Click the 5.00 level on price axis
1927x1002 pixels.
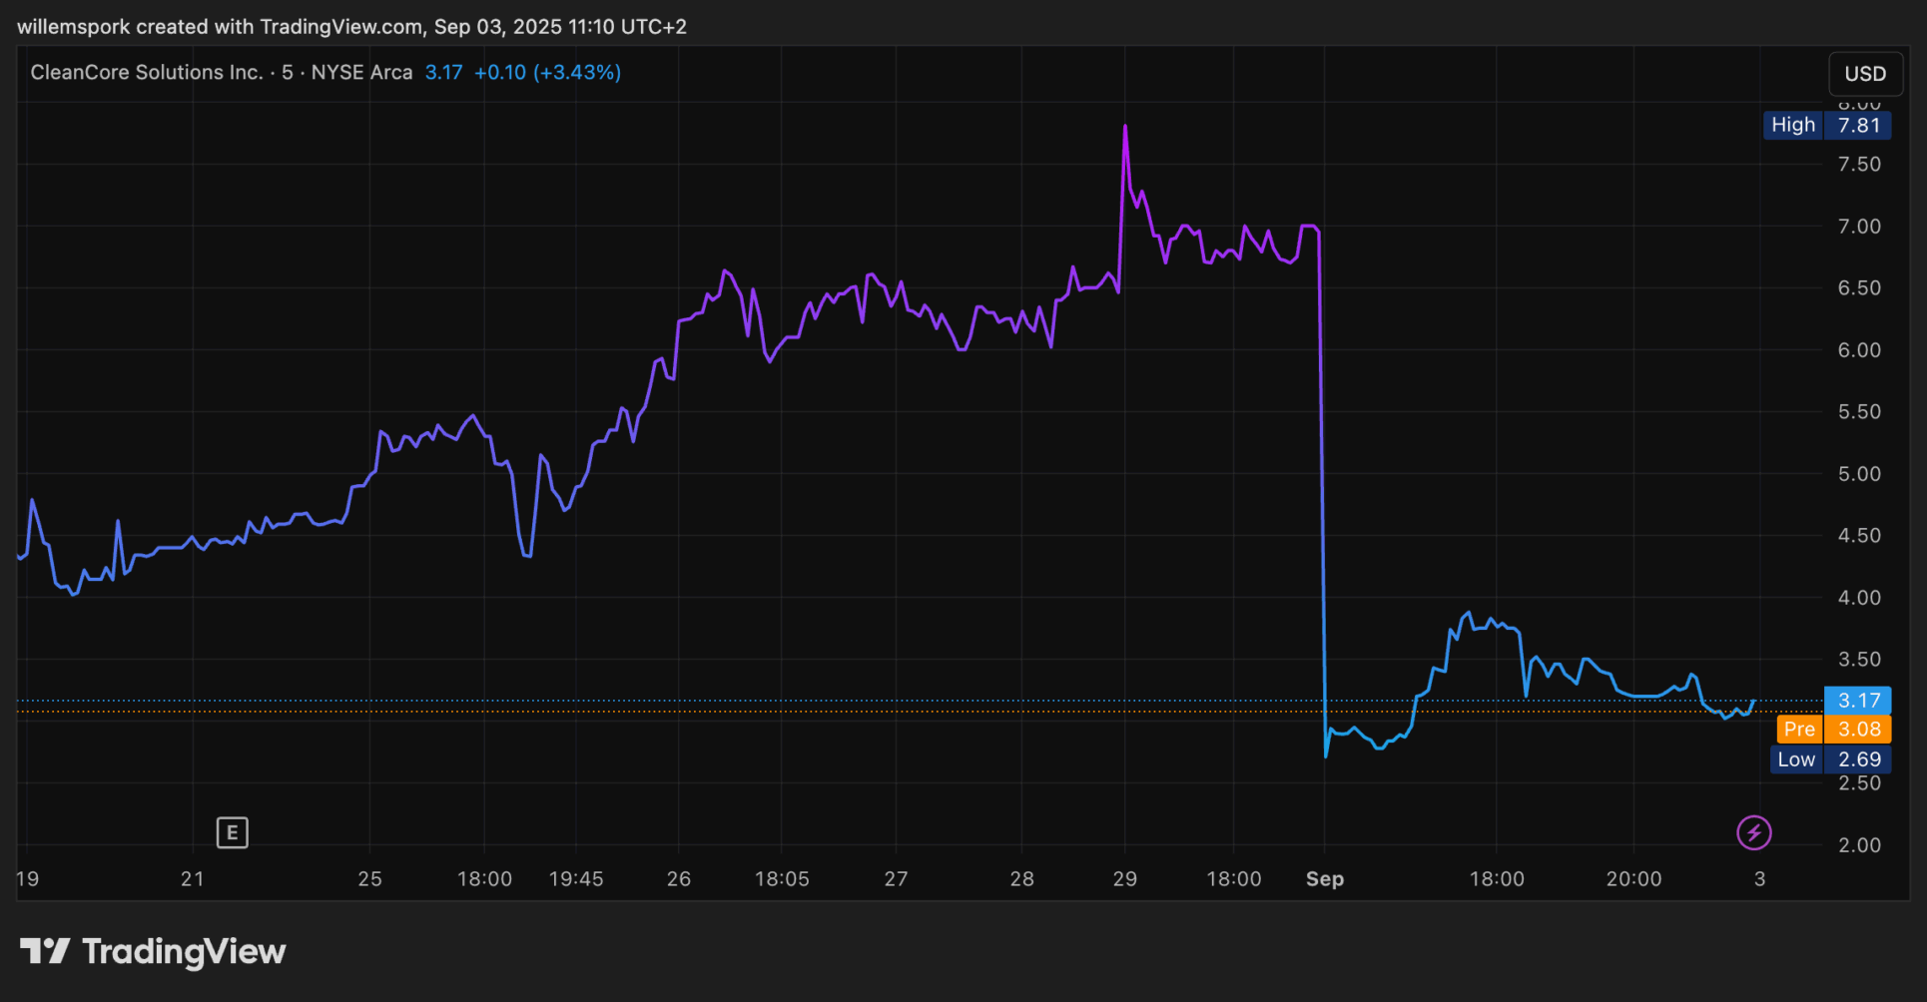1859,474
